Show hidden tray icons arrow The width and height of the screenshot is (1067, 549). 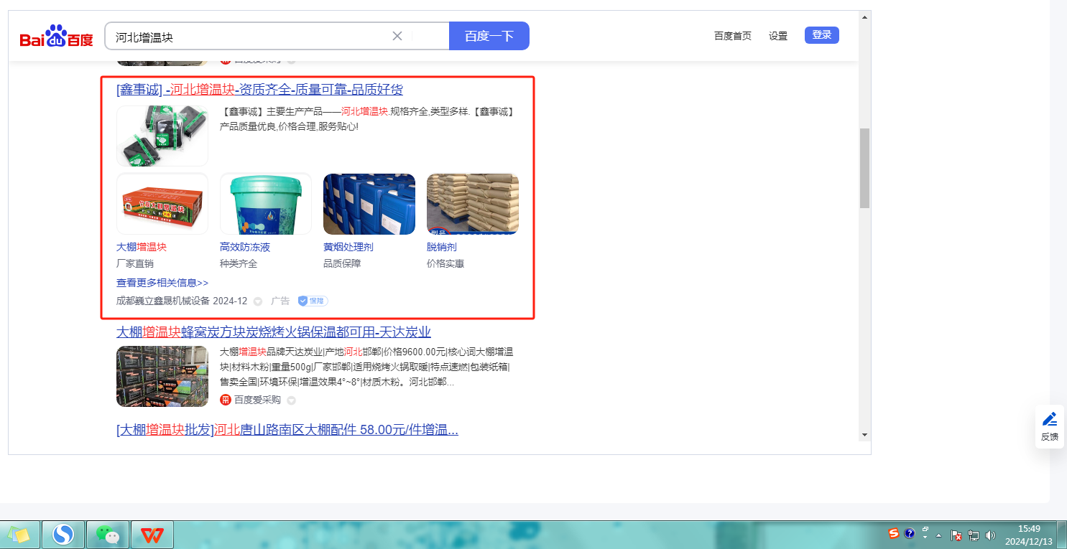[939, 535]
